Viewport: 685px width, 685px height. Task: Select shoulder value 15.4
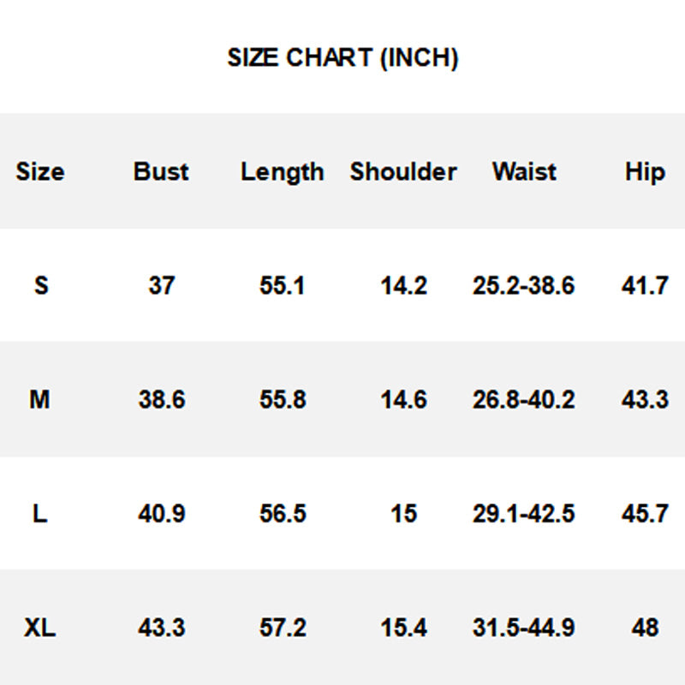(403, 628)
